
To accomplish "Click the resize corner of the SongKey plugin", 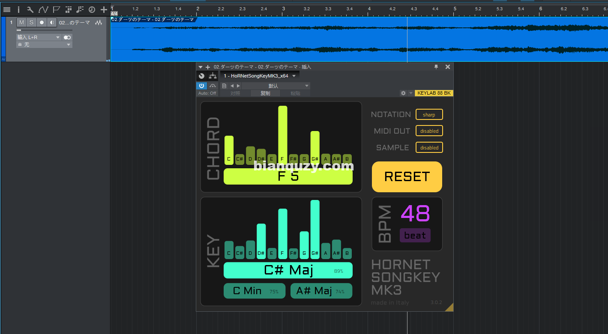I will pos(449,307).
